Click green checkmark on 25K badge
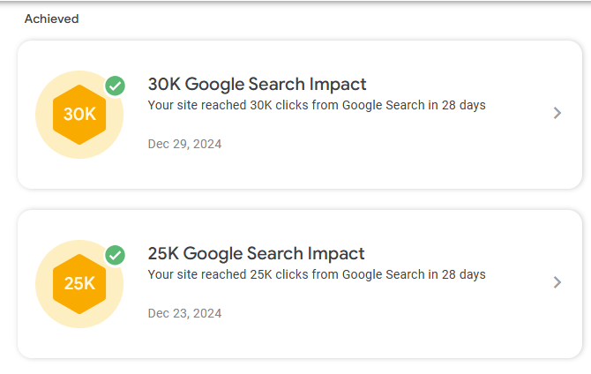 115,255
